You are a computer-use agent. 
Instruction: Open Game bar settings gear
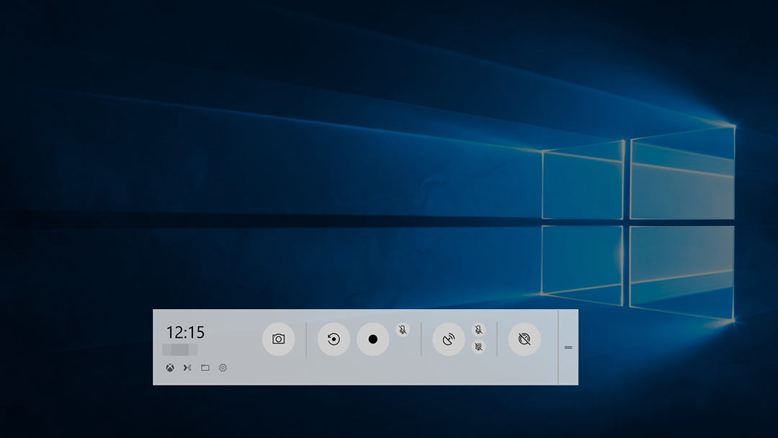(x=223, y=367)
